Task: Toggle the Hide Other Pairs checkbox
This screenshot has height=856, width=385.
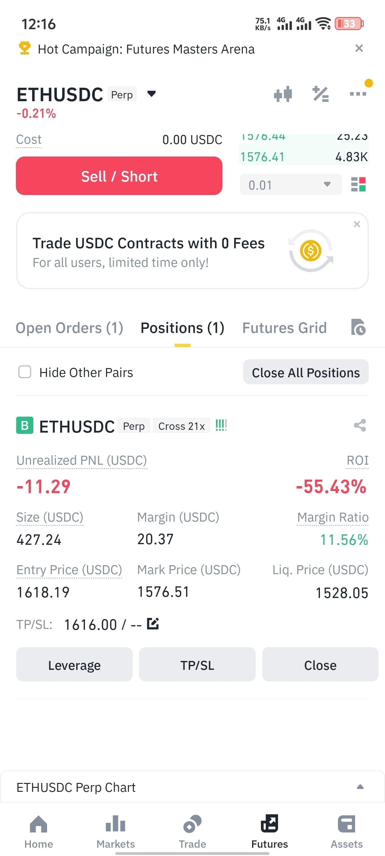Action: click(x=24, y=372)
